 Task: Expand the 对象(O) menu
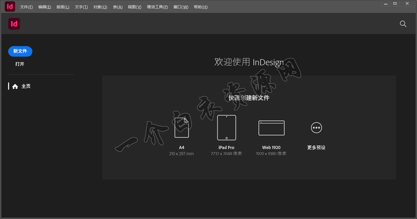click(x=100, y=7)
